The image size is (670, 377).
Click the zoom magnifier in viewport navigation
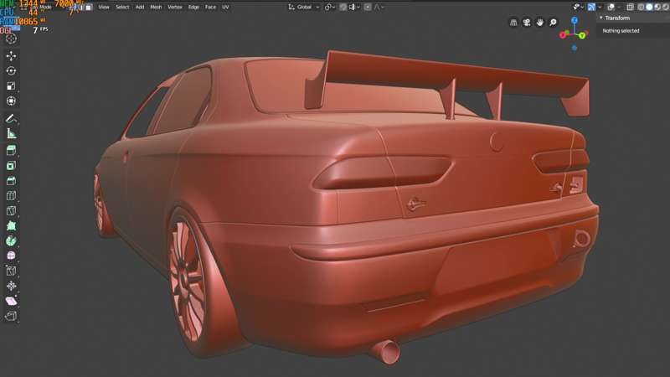click(x=554, y=23)
